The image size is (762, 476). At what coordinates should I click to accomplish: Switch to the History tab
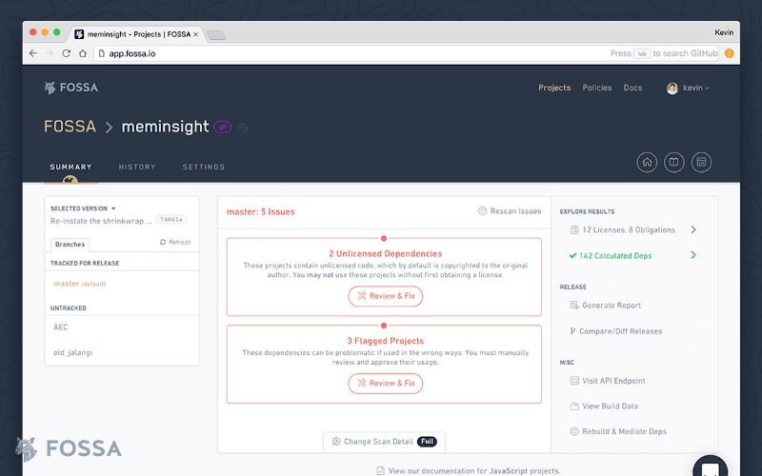coord(137,167)
